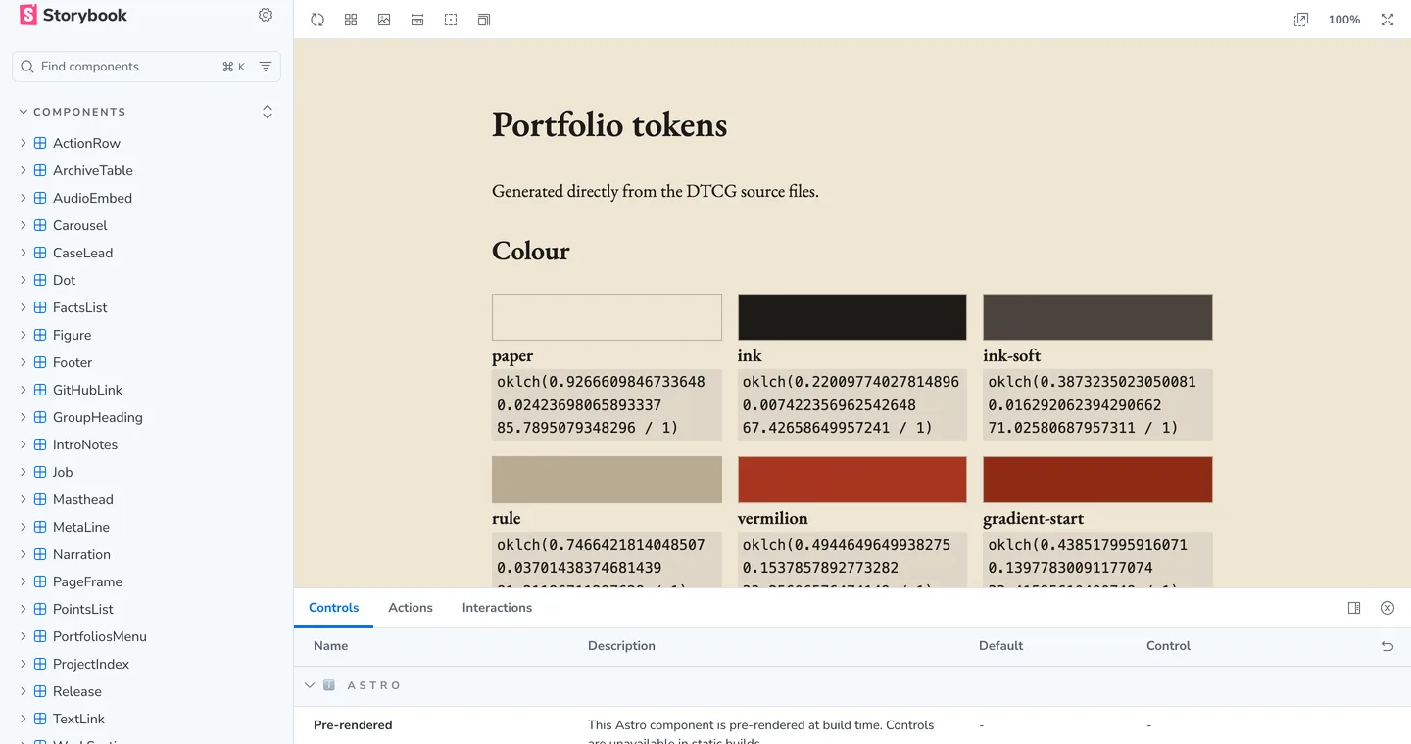Image resolution: width=1411 pixels, height=744 pixels.
Task: Click the IntroNotes component icon
Action: click(x=40, y=444)
